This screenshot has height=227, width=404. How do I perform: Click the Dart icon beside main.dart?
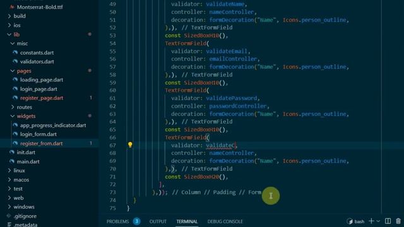12,161
